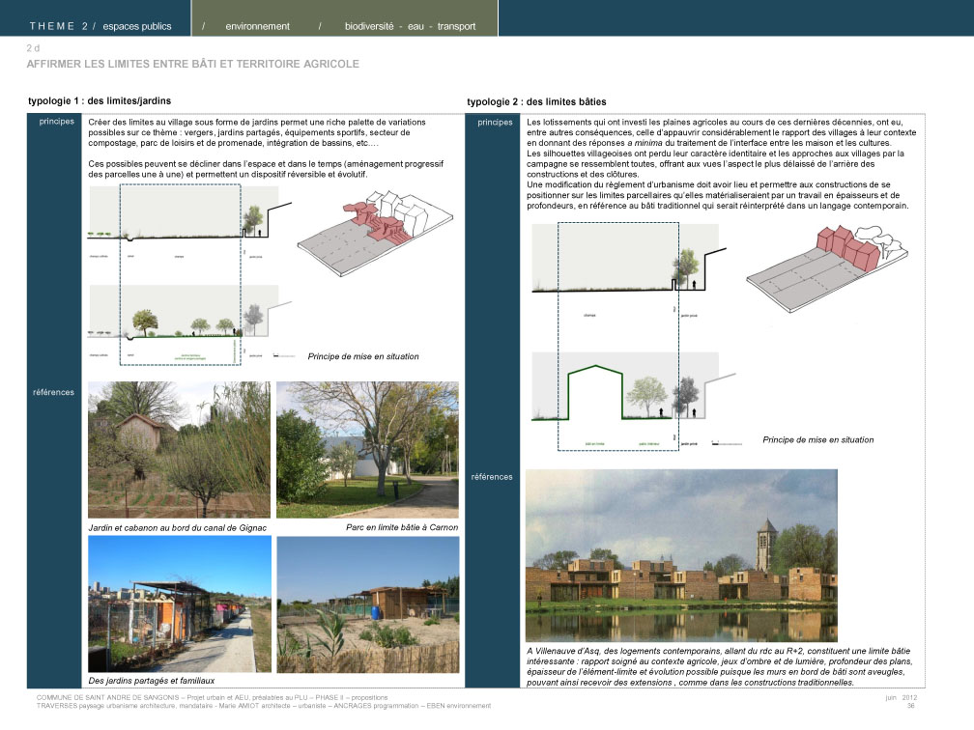
Task: Click the "références" label of typologie 2
Action: coord(492,477)
